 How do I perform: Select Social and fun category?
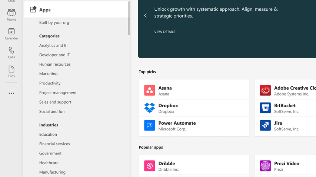tap(52, 111)
